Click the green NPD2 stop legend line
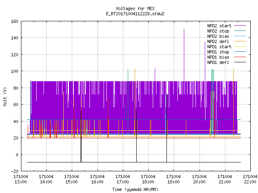Viewport: 258px width, 193px height. tap(240, 31)
